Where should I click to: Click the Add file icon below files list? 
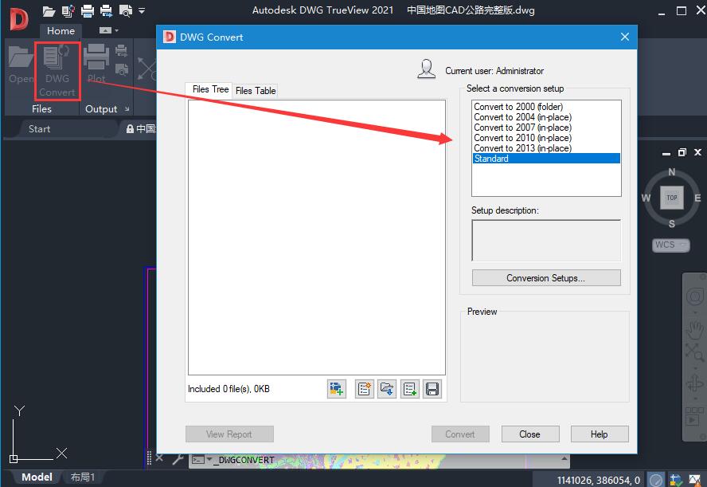point(336,389)
